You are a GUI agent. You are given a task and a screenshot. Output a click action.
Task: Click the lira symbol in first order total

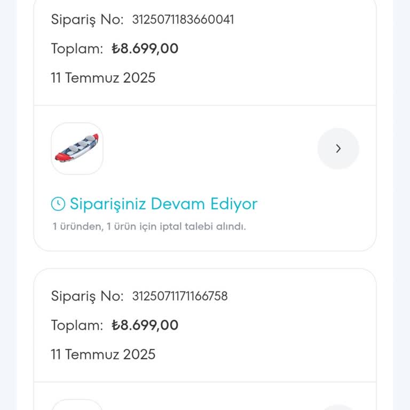pyautogui.click(x=116, y=49)
